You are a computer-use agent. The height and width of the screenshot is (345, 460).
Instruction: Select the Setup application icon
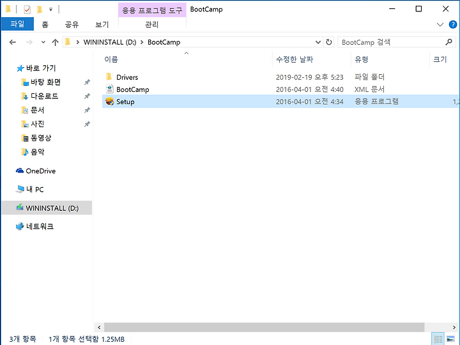[x=109, y=102]
